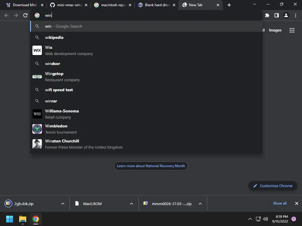This screenshot has height=226, width=302.
Task: Choose the Wix web development suggestion
Action: pyautogui.click(x=146, y=50)
